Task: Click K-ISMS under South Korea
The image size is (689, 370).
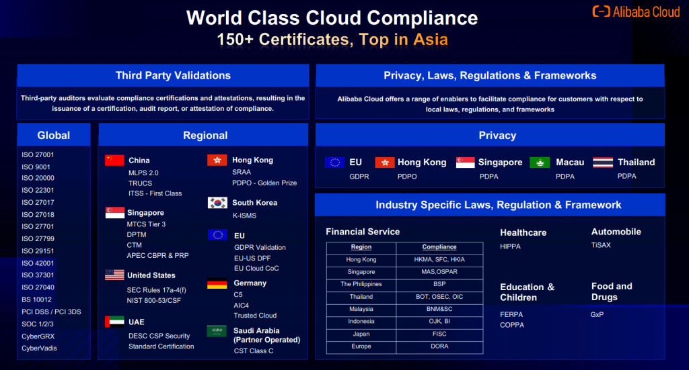Action: pos(244,216)
